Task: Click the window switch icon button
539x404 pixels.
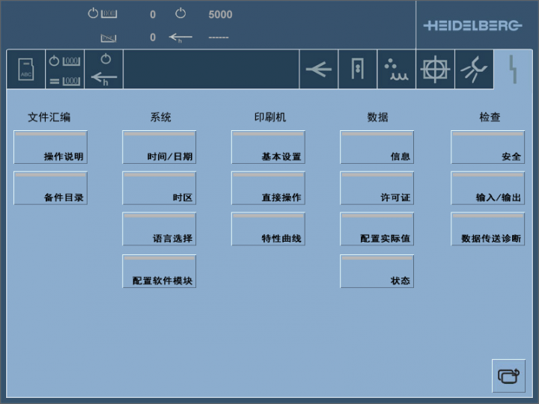Action: point(508,376)
